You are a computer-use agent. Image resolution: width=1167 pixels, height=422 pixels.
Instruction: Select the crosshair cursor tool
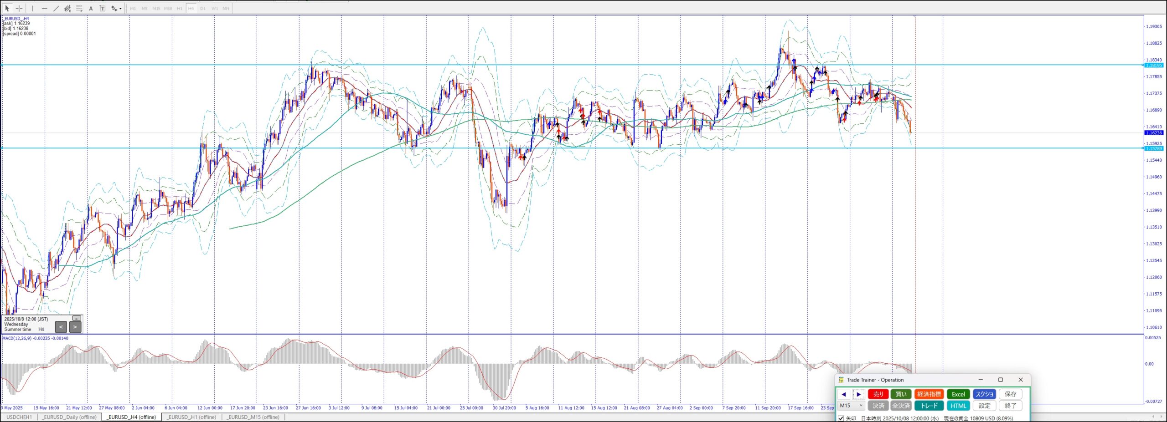pyautogui.click(x=19, y=8)
